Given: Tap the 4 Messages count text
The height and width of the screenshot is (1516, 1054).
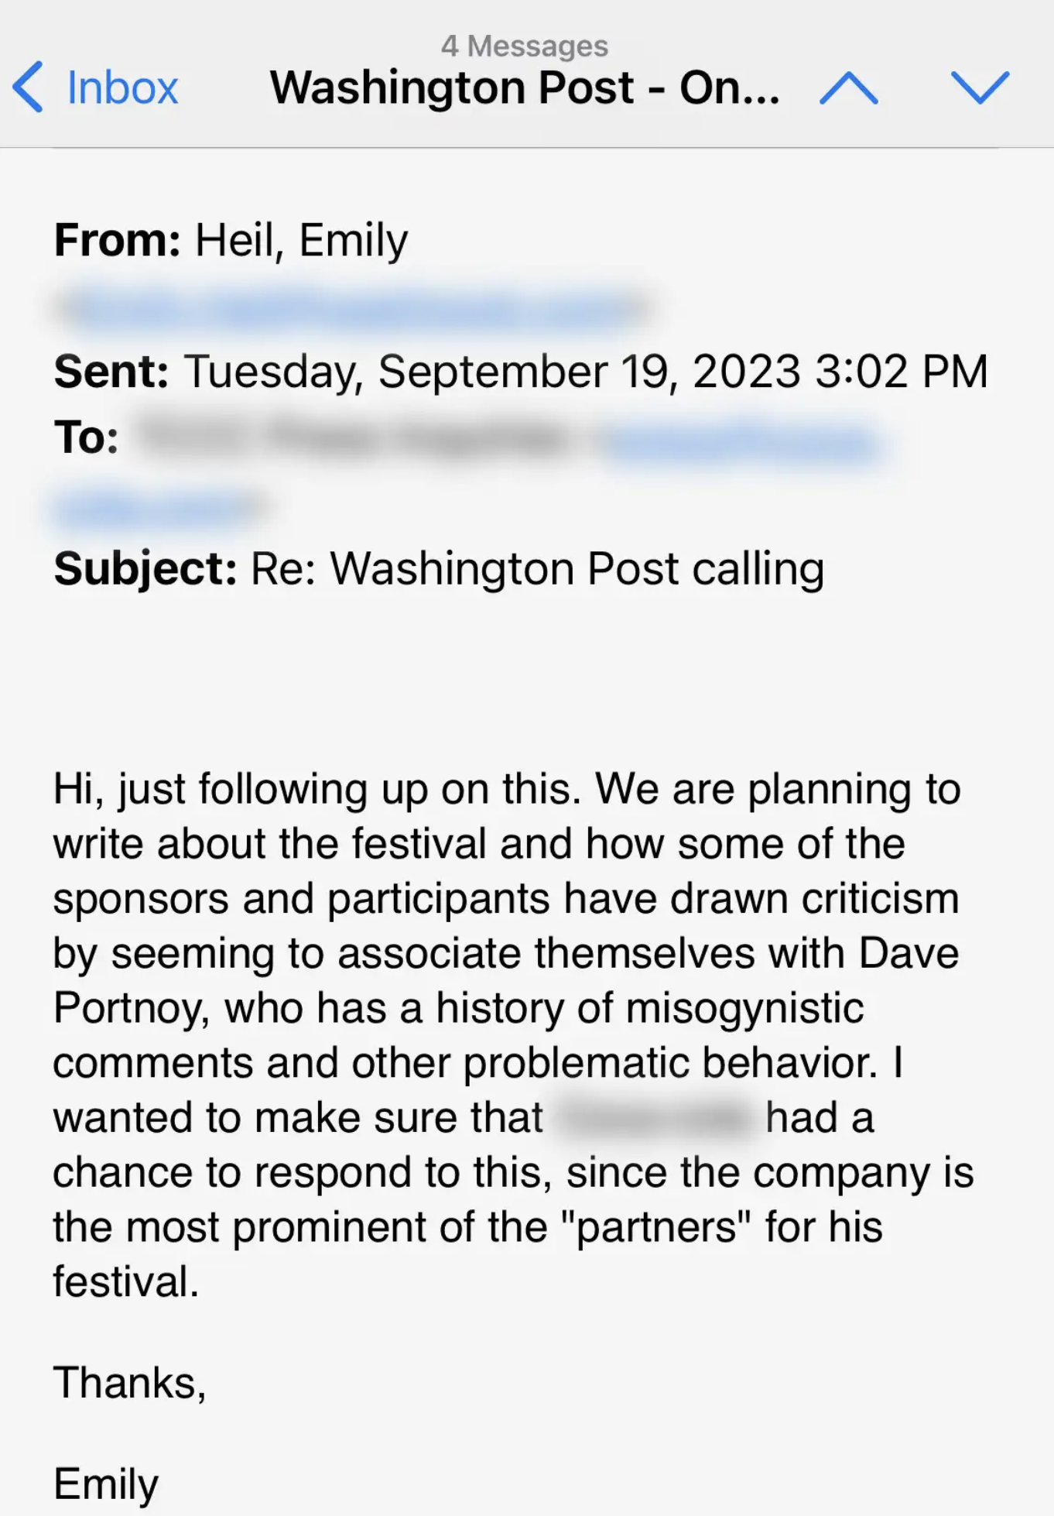Looking at the screenshot, I should (x=525, y=46).
